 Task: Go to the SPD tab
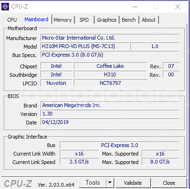pos(84,20)
